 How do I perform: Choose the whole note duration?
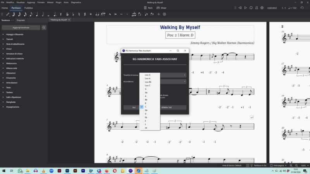(x=48, y=15)
